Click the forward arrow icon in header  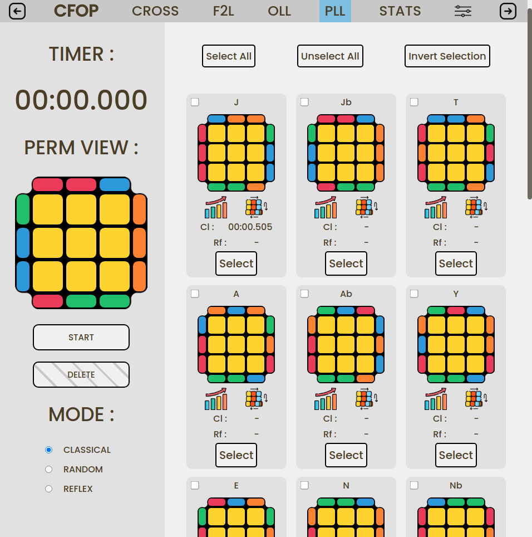[x=508, y=11]
